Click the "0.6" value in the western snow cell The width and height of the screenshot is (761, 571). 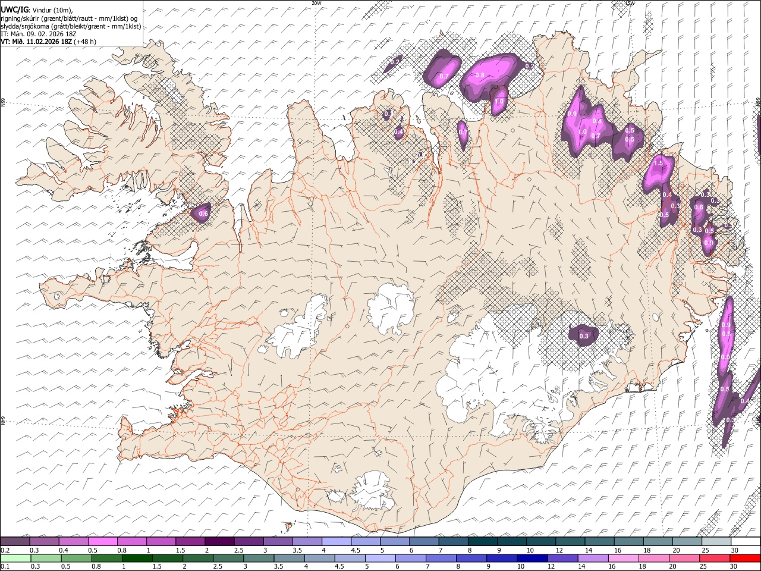pos(203,214)
